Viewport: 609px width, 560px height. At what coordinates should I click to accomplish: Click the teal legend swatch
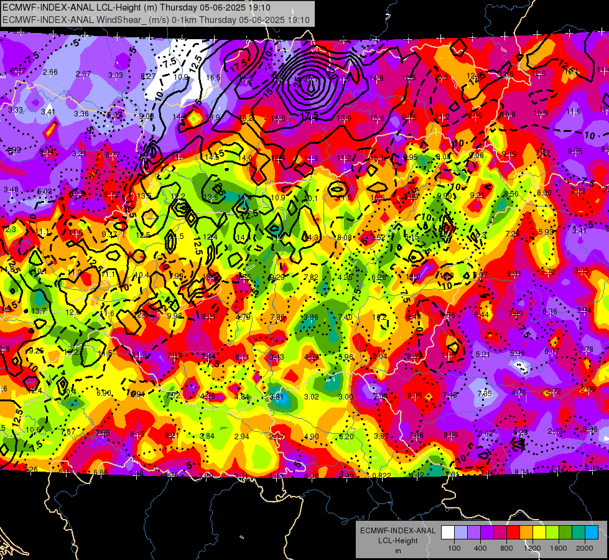[579, 533]
